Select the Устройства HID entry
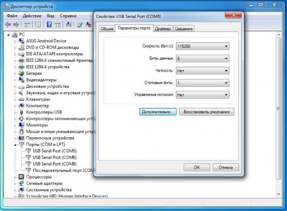This screenshot has width=287, height=211. pyautogui.click(x=67, y=196)
